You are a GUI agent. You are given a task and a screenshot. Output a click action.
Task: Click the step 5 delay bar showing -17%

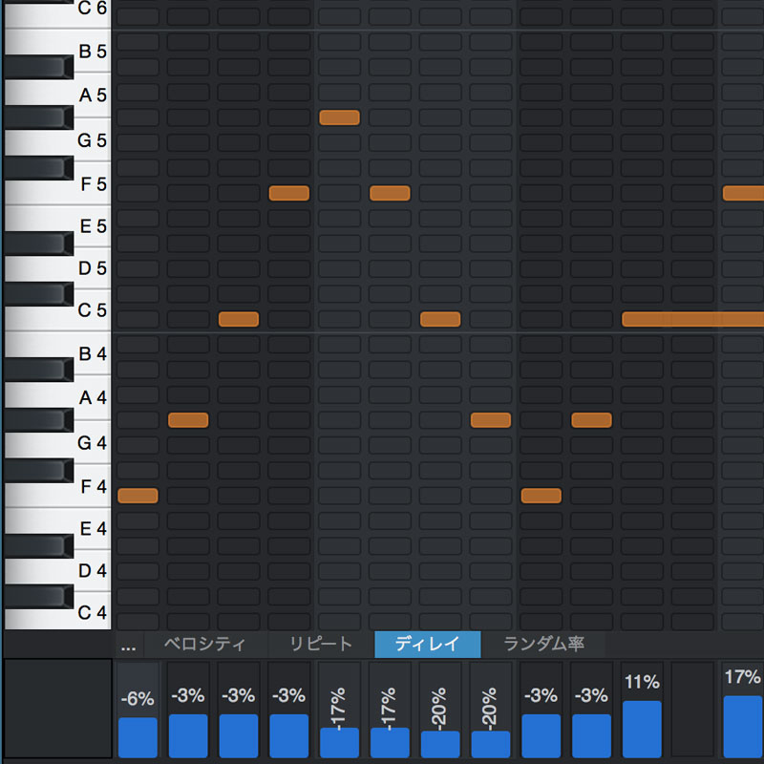click(x=340, y=743)
